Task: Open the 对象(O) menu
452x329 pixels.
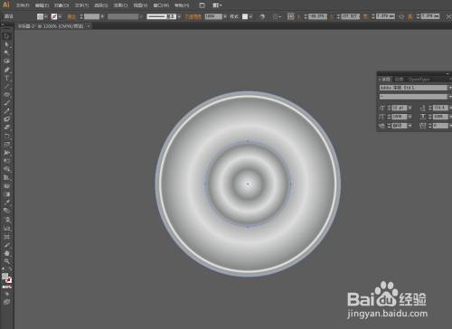Action: tap(61, 5)
